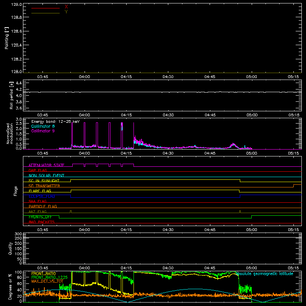The height and width of the screenshot is (306, 306).
Task: Select the NON_SOLAR_EVENT flag label
Action: (x=46, y=176)
